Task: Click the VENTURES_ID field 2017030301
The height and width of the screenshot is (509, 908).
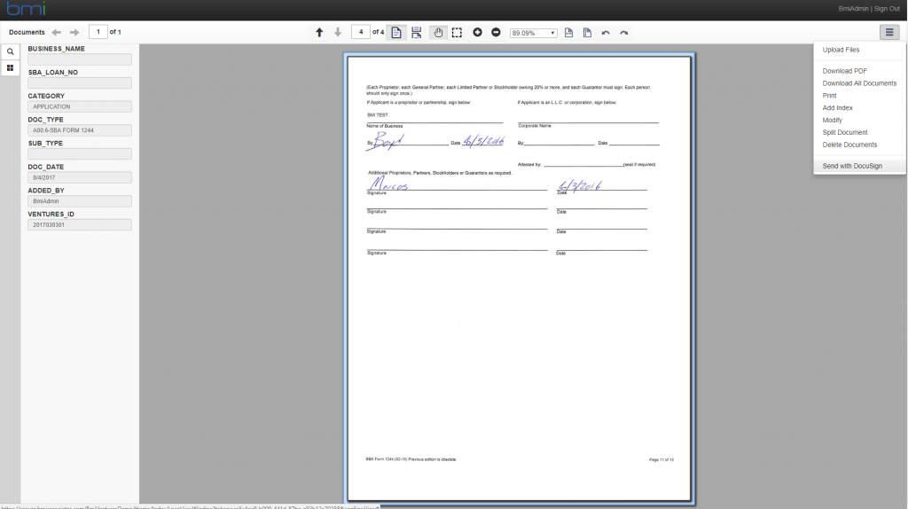Action: (80, 224)
